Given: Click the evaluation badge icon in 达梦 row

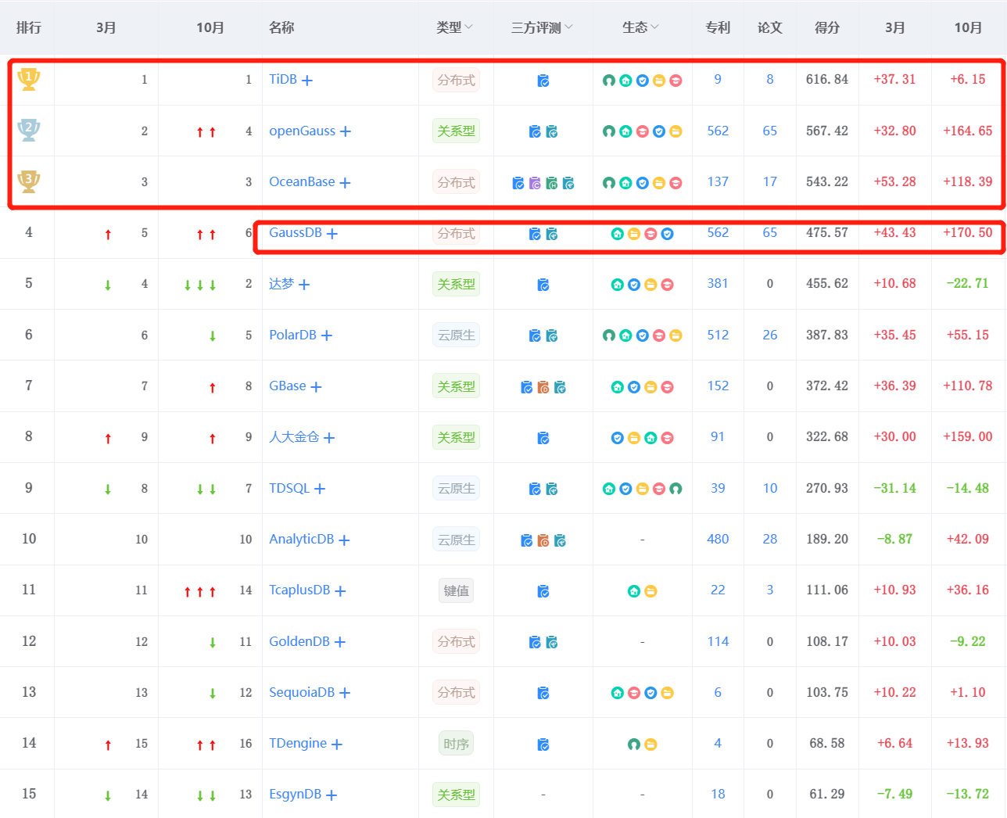Looking at the screenshot, I should (x=543, y=285).
